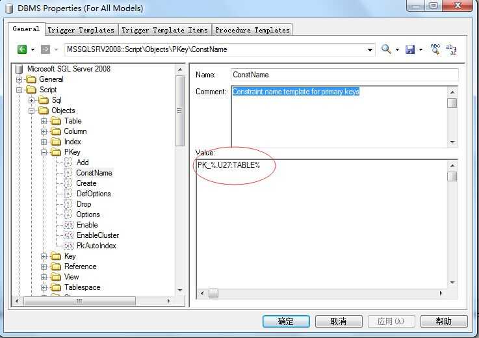This screenshot has height=338, width=479.
Task: Click the magnifier Find icon
Action: pyautogui.click(x=386, y=49)
